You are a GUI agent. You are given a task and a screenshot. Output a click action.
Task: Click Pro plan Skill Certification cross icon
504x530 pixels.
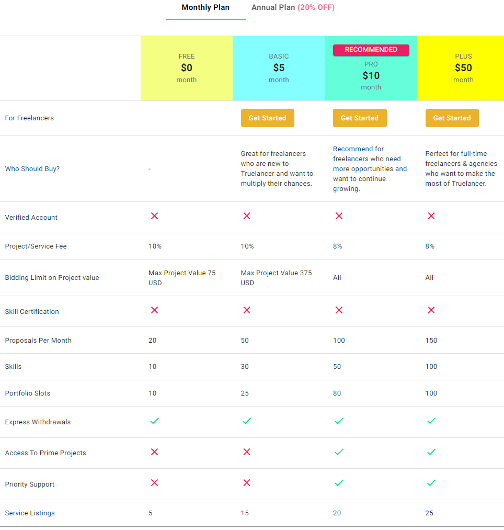click(x=339, y=310)
